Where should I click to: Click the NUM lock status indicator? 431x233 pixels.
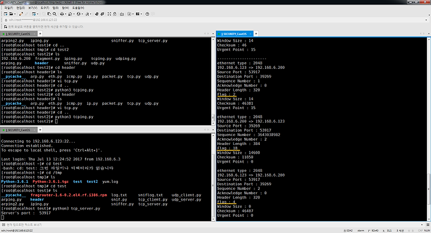(x=427, y=231)
